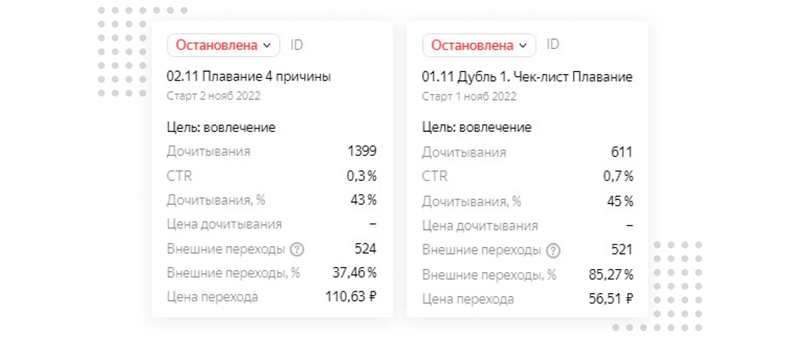Select the 611 Дочитывания value
This screenshot has height=338, width=800.
pyautogui.click(x=621, y=152)
